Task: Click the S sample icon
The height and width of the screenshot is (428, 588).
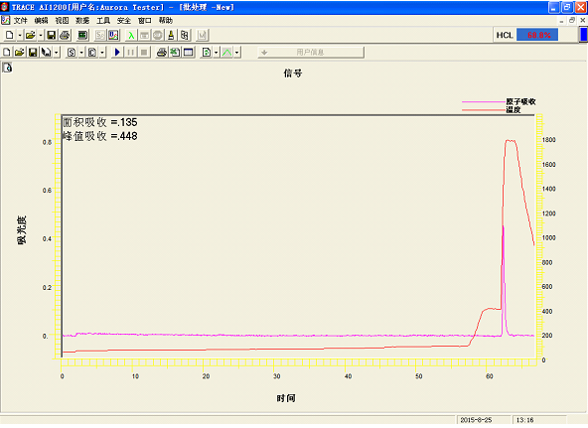Action: (72, 52)
